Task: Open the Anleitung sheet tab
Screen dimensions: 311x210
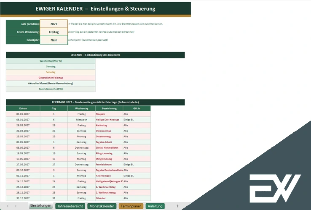Action: click(155, 206)
